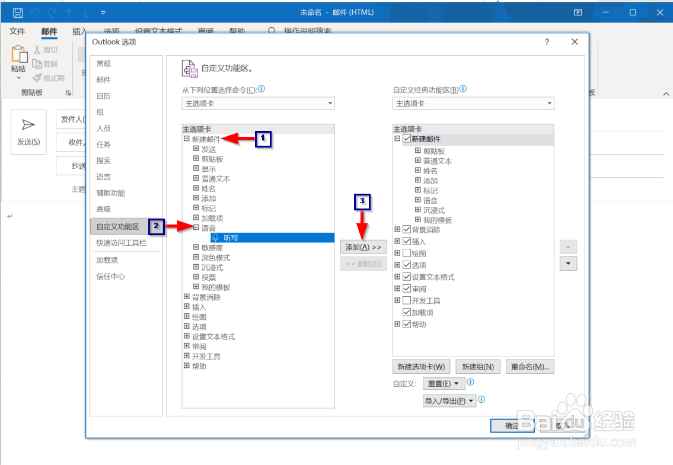Click the Paste (粘贴) icon
This screenshot has height=465, width=673.
coord(19,54)
